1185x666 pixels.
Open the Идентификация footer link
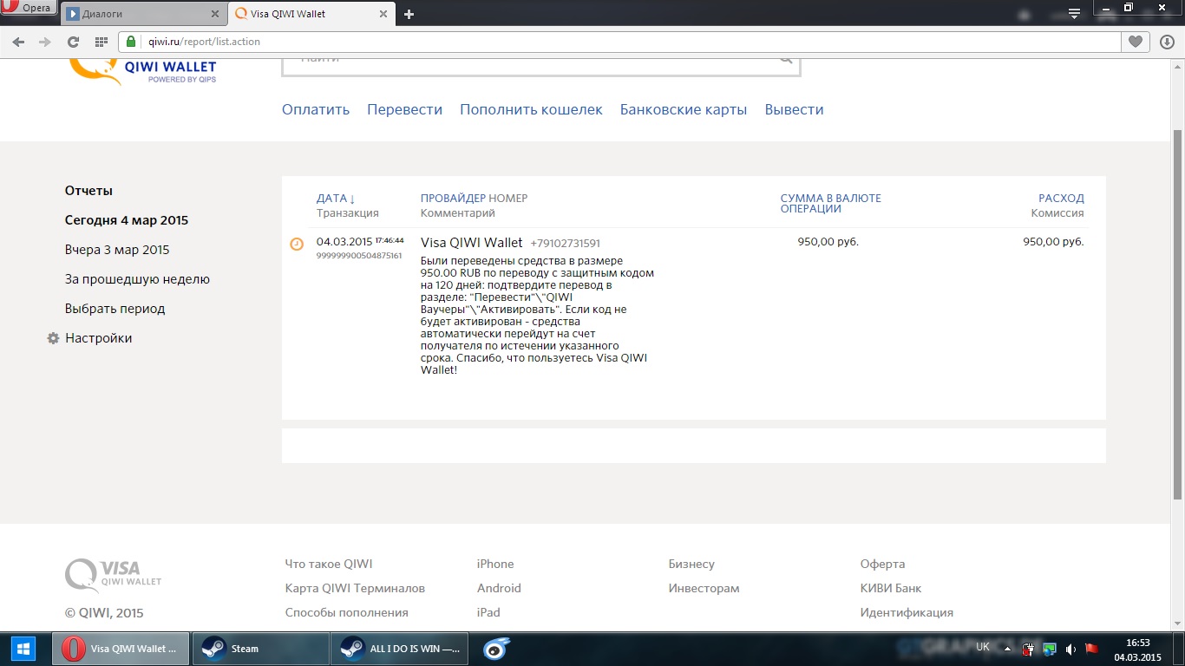point(907,612)
